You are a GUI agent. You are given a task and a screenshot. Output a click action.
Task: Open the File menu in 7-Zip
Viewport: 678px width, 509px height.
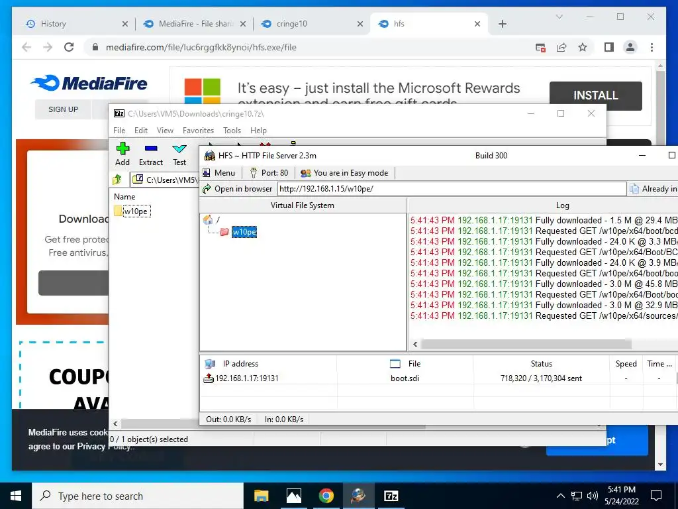click(x=119, y=131)
